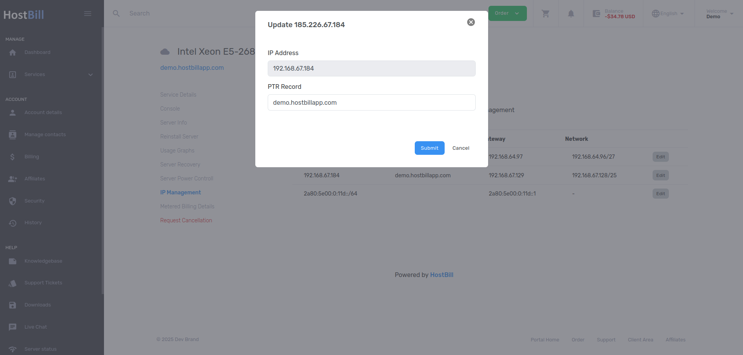Open Dashboard from the sidebar
This screenshot has width=743, height=355.
pos(37,52)
